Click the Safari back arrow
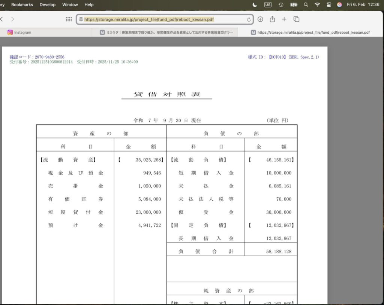Screen dimensions: 384x305 [2, 19]
